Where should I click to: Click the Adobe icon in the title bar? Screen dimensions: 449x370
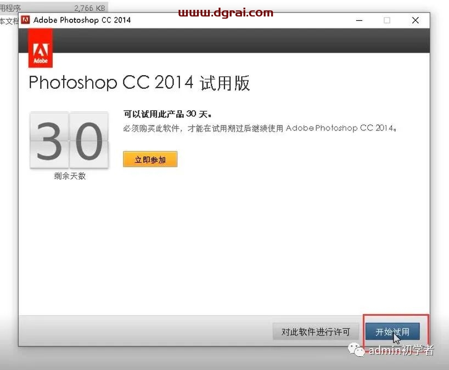25,20
